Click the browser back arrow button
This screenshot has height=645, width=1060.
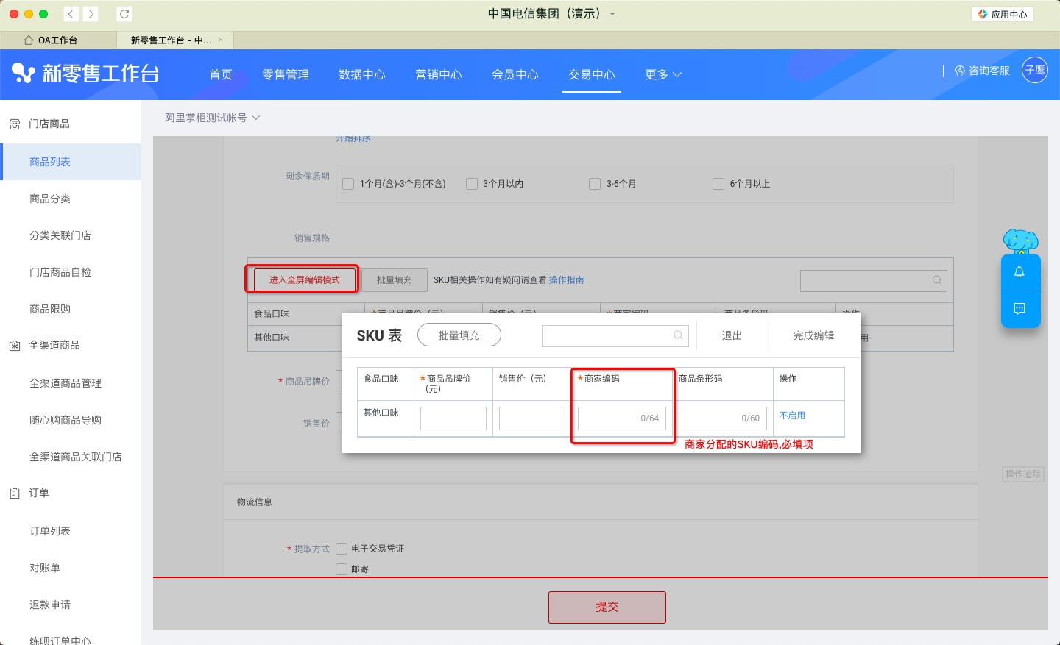71,14
